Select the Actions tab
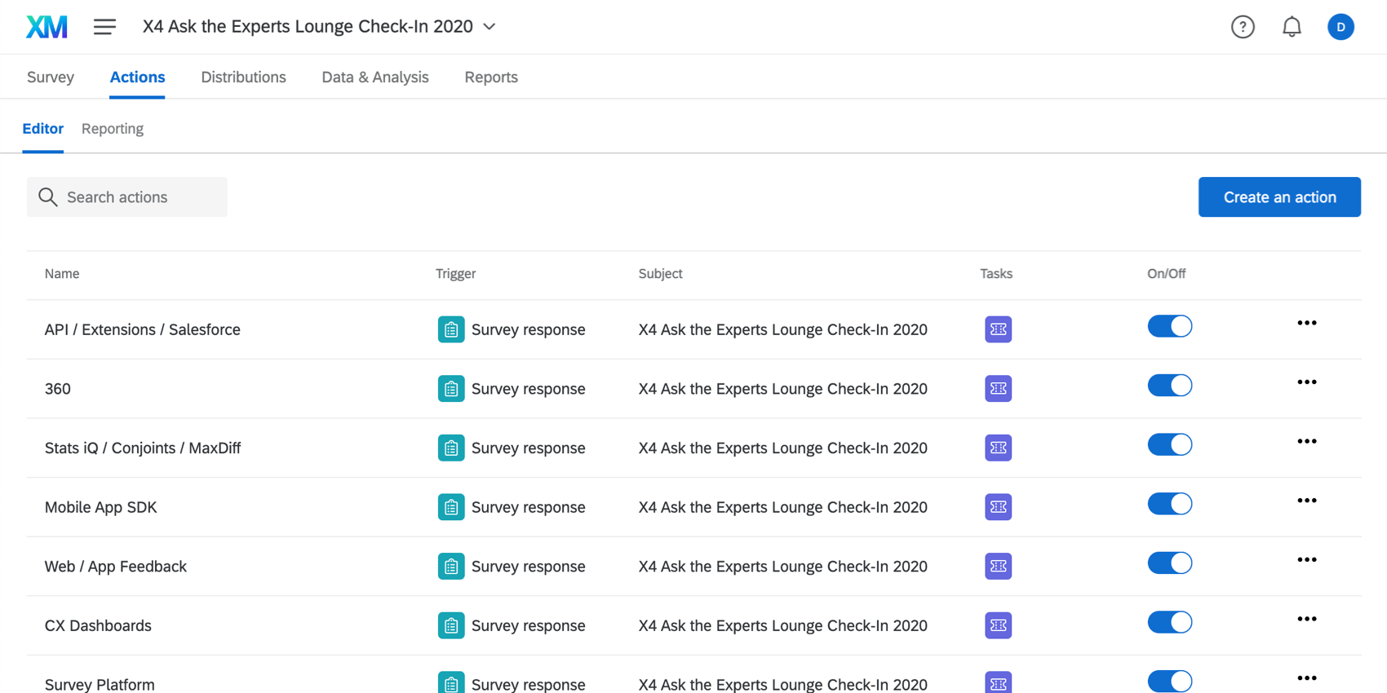This screenshot has height=693, width=1387. click(x=137, y=77)
